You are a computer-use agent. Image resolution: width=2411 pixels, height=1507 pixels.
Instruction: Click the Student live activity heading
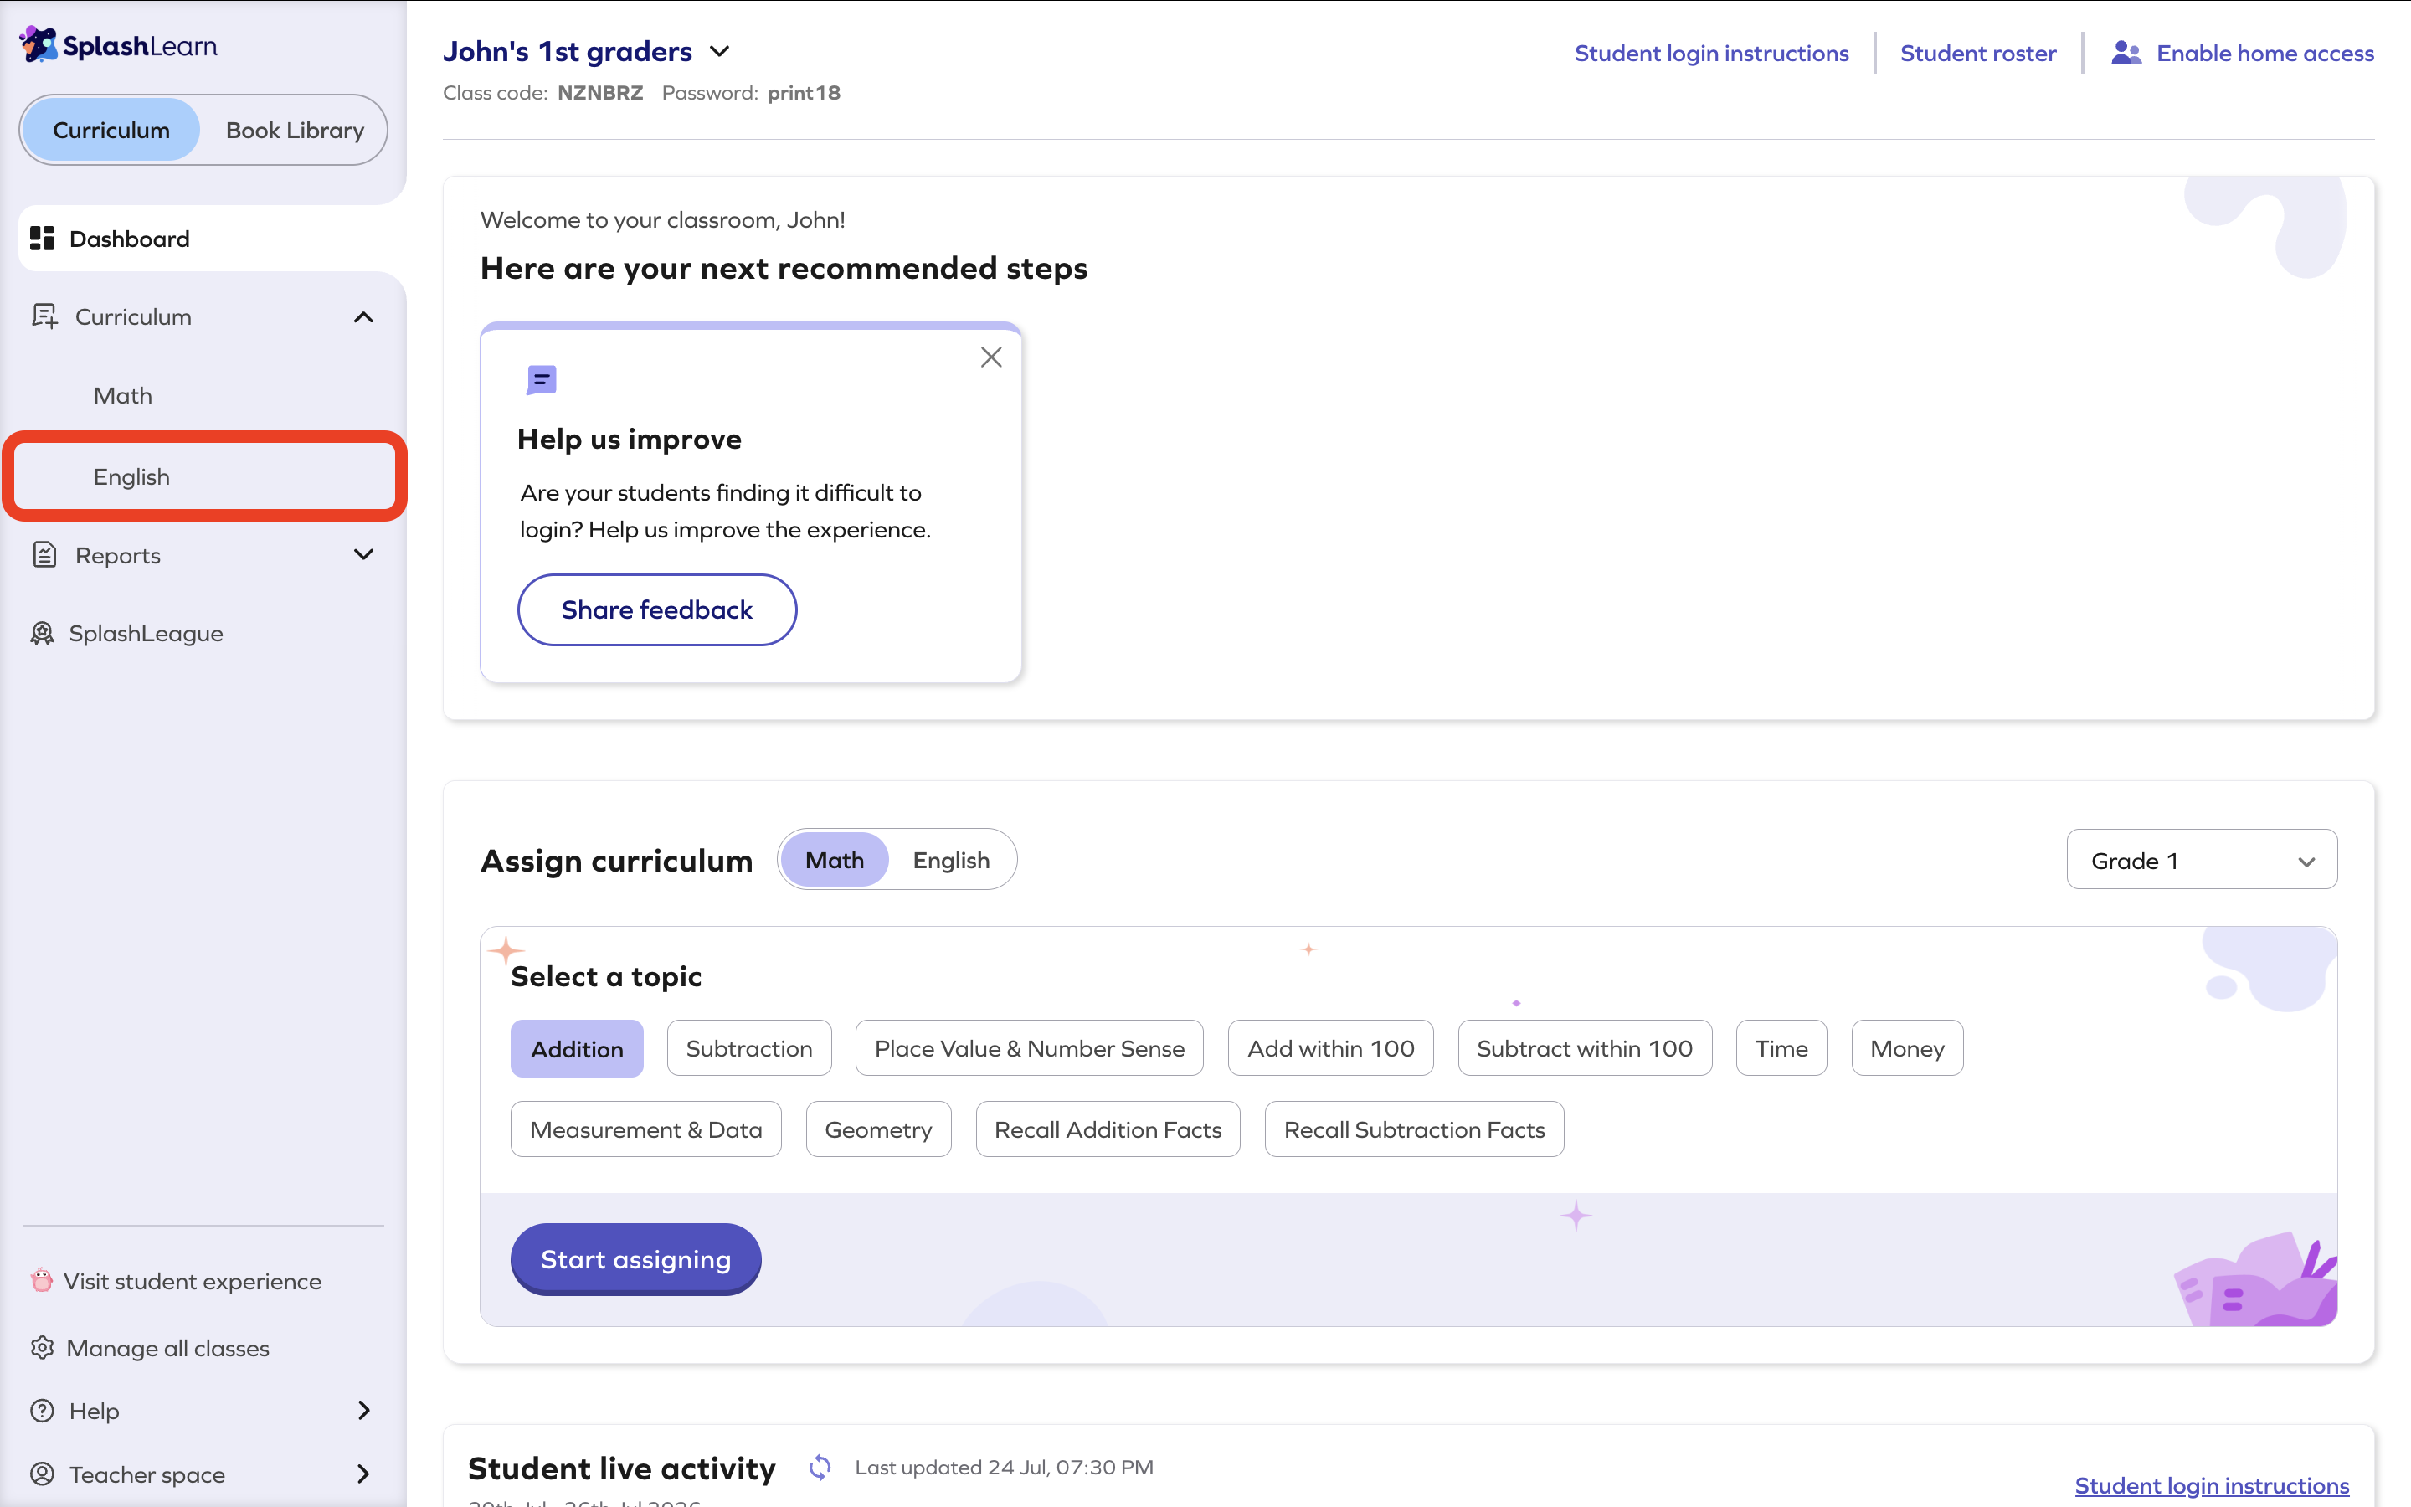(x=622, y=1468)
